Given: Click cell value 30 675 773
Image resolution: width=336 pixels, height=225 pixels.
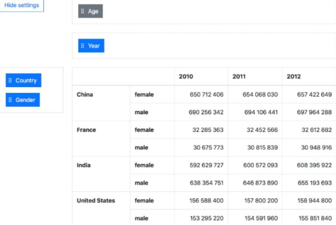Looking at the screenshot, I should click(x=208, y=147).
